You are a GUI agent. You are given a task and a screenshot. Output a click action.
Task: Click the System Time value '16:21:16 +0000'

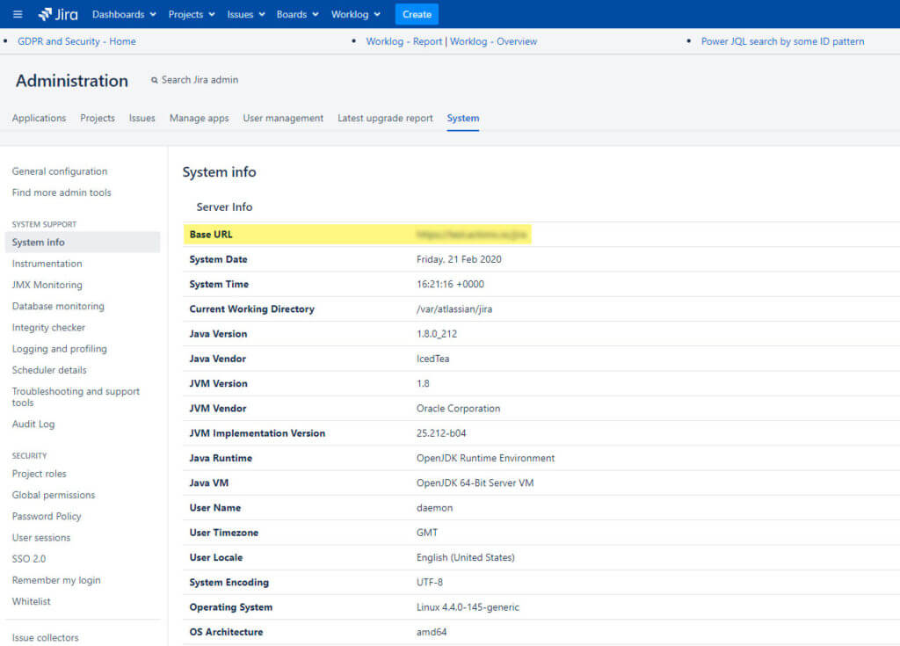[451, 284]
